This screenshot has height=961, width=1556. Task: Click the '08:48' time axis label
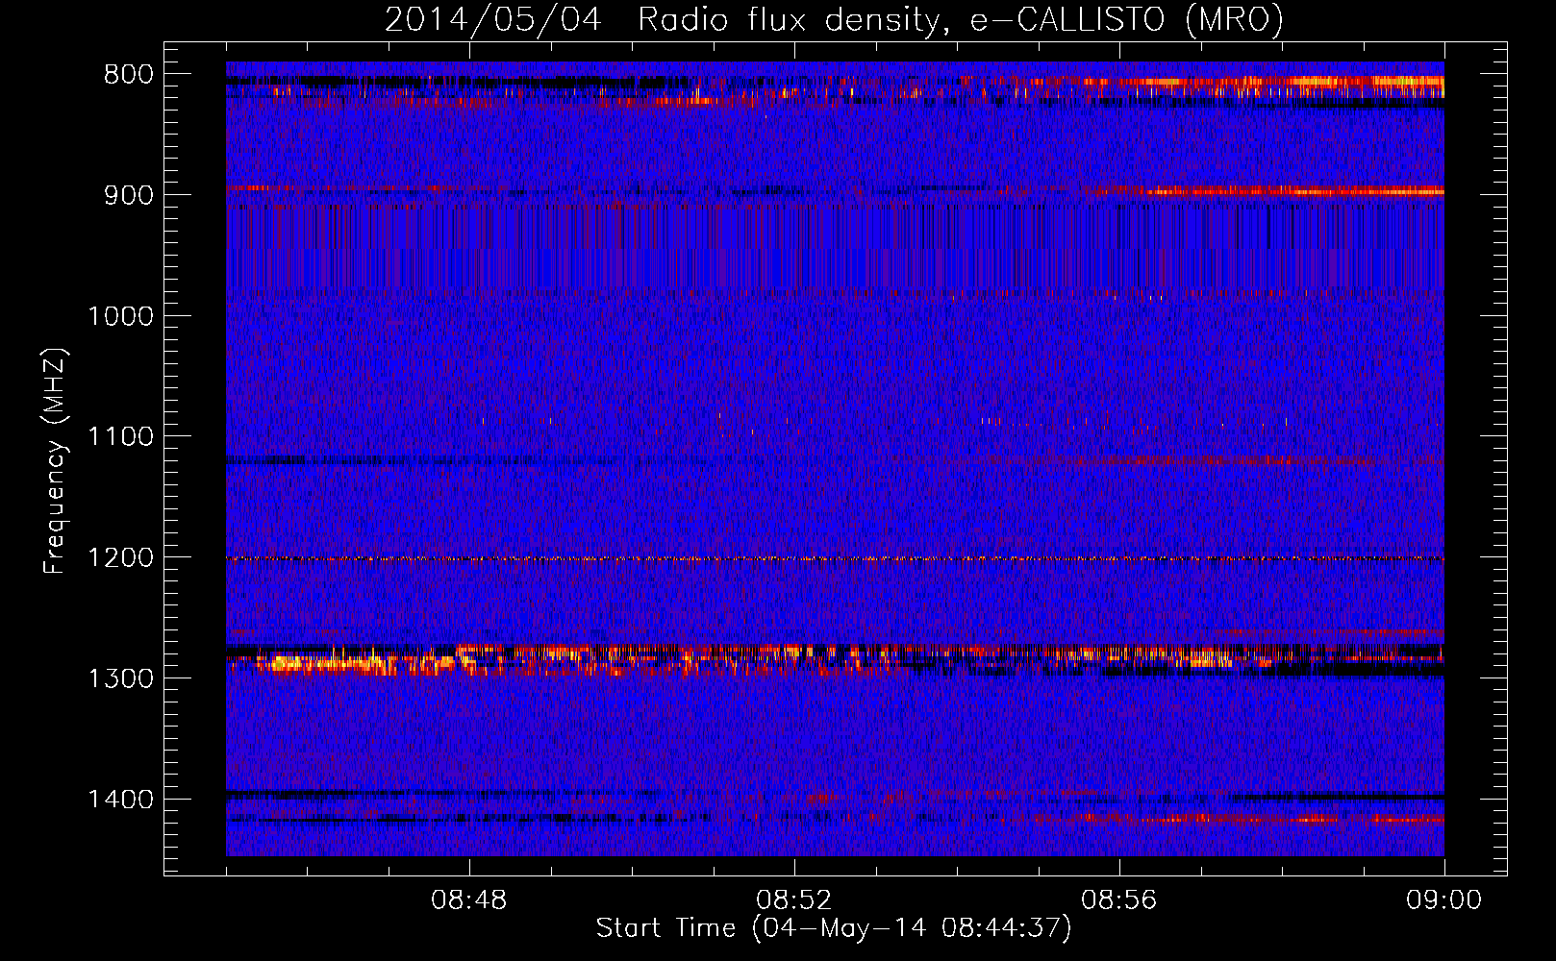(469, 900)
